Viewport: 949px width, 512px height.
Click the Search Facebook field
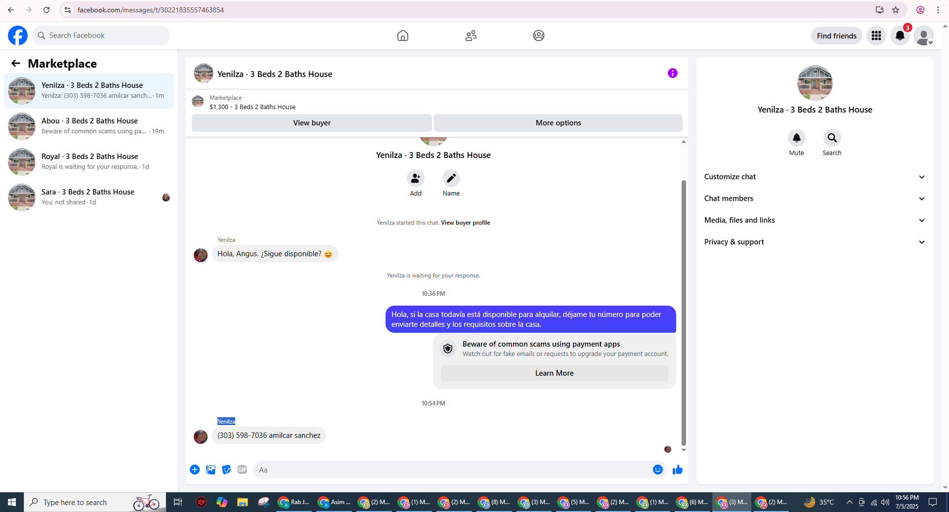(x=101, y=36)
